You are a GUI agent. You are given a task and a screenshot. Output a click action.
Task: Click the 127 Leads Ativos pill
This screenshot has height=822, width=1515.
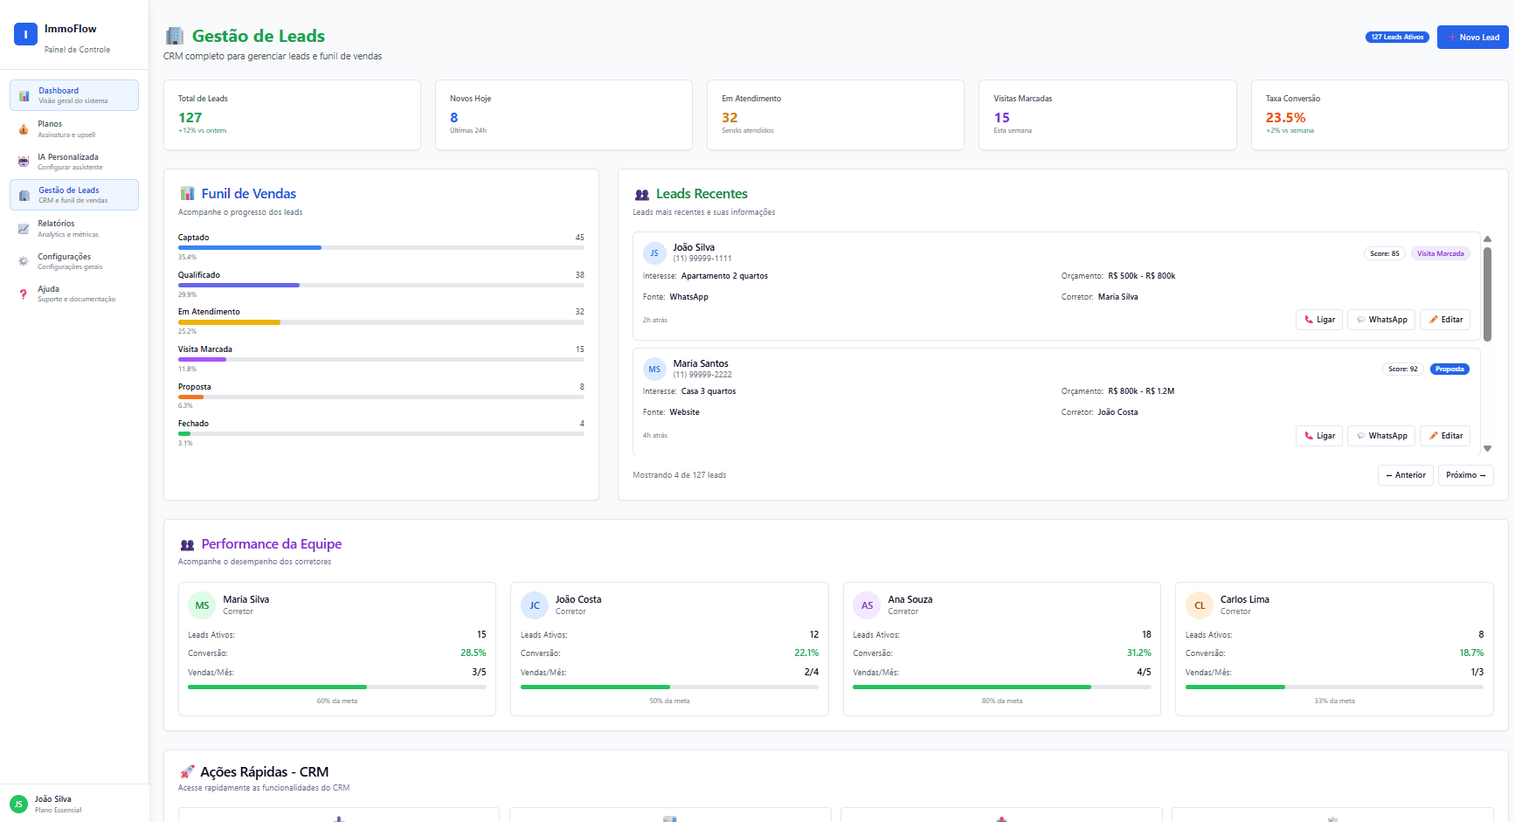point(1397,37)
